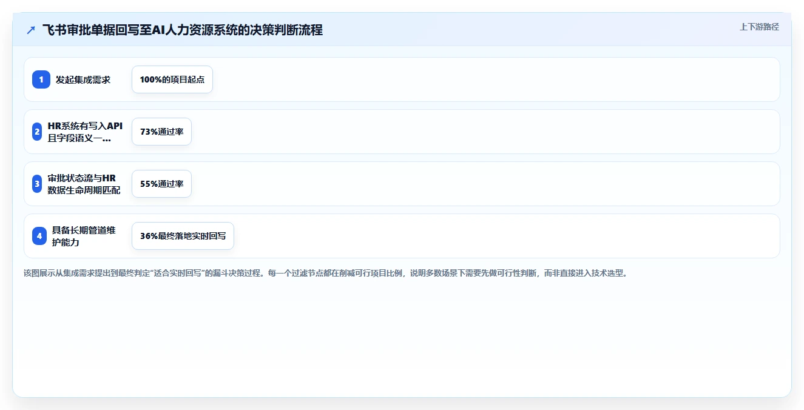The width and height of the screenshot is (804, 410).
Task: Select the 审批状态流与HR数据生命周期匹配 label
Action: pos(85,184)
